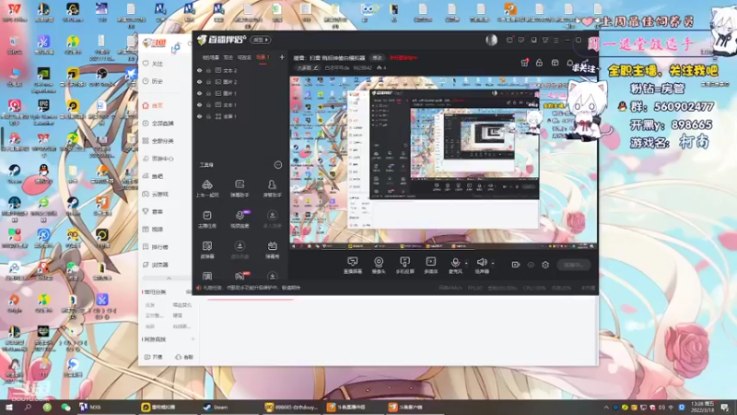Open the 弹幕秀 tool
The width and height of the screenshot is (737, 415).
coord(272,250)
